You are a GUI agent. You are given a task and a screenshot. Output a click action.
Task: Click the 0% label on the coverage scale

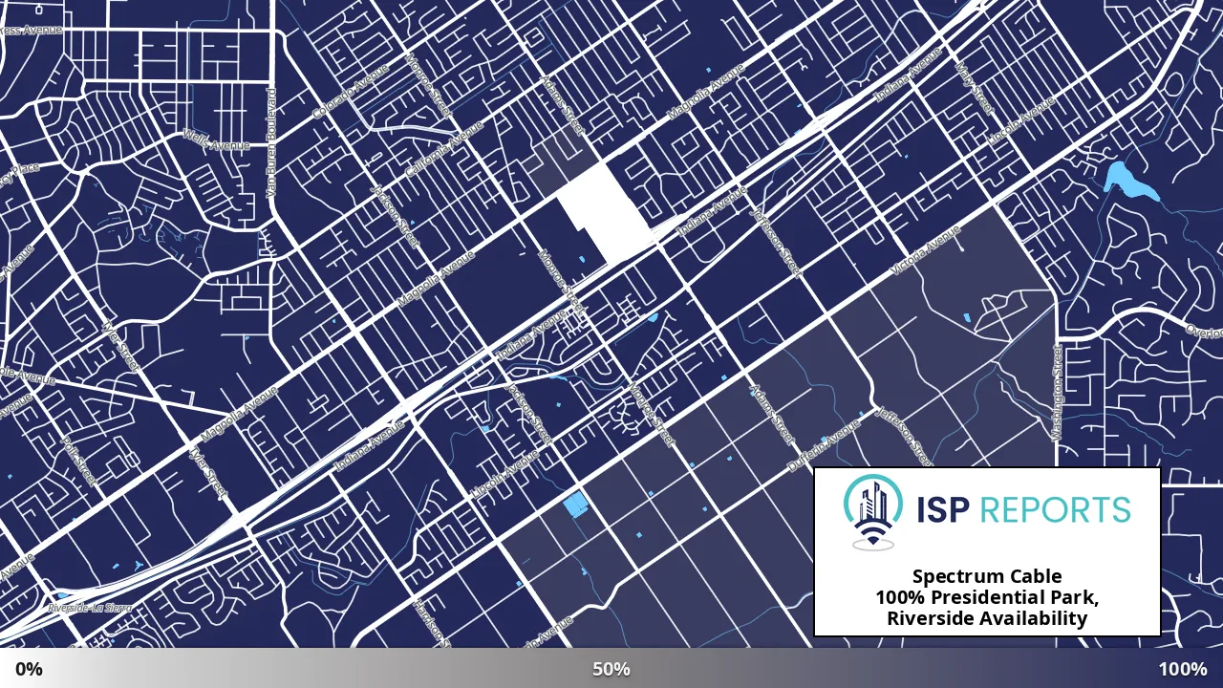click(x=29, y=669)
